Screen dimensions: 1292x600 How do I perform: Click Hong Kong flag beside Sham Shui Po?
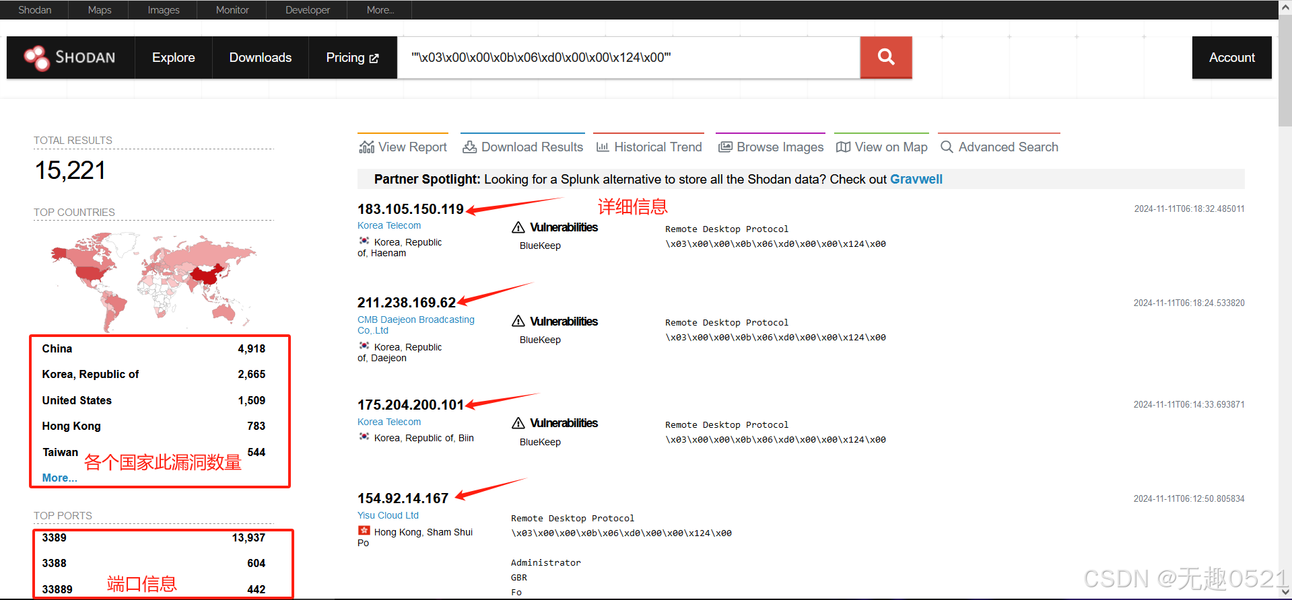tap(364, 531)
